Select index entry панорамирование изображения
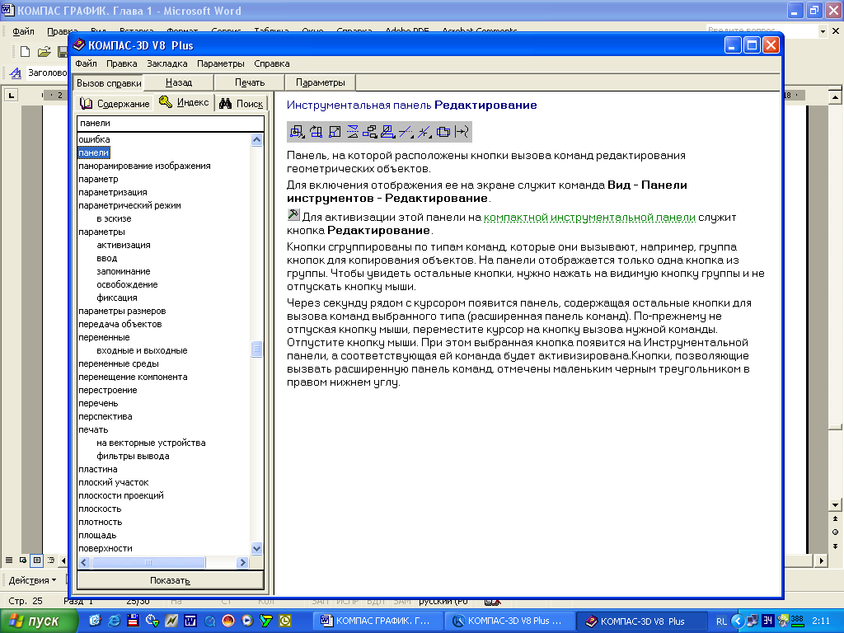Image resolution: width=844 pixels, height=633 pixels. 144,166
